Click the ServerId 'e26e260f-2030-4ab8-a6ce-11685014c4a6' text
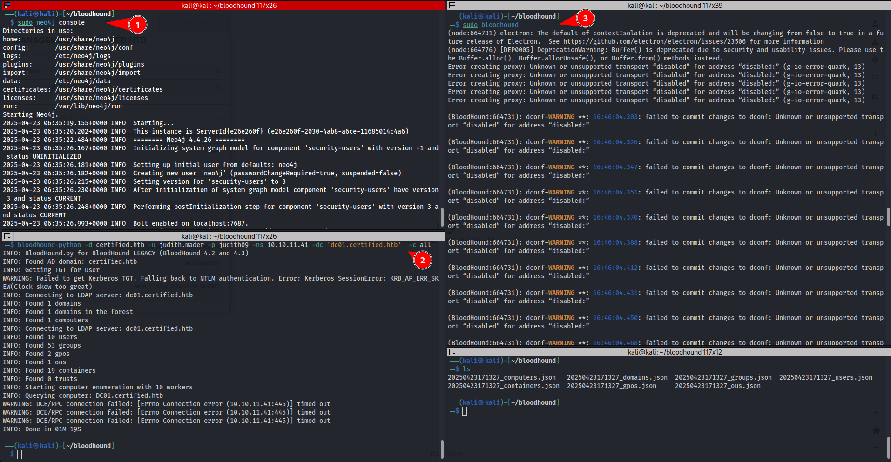Screen dimensions: 891x462 pyautogui.click(x=338, y=131)
